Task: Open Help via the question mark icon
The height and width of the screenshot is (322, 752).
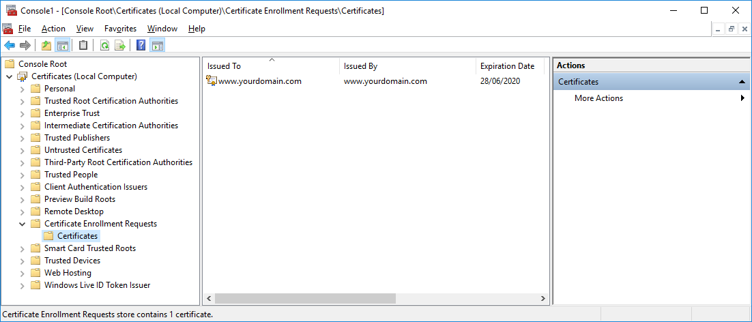Action: (141, 46)
